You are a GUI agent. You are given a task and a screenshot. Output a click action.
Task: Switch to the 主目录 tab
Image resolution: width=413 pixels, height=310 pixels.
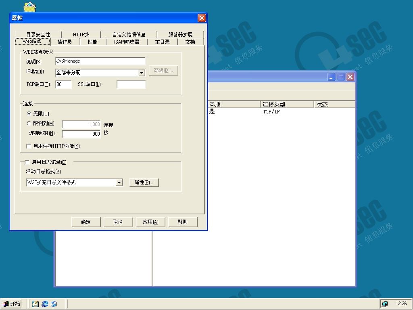point(162,42)
